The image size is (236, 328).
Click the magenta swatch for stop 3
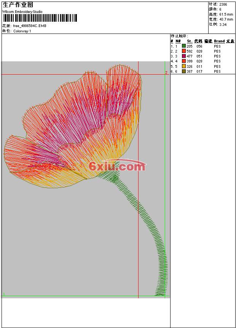(184, 56)
